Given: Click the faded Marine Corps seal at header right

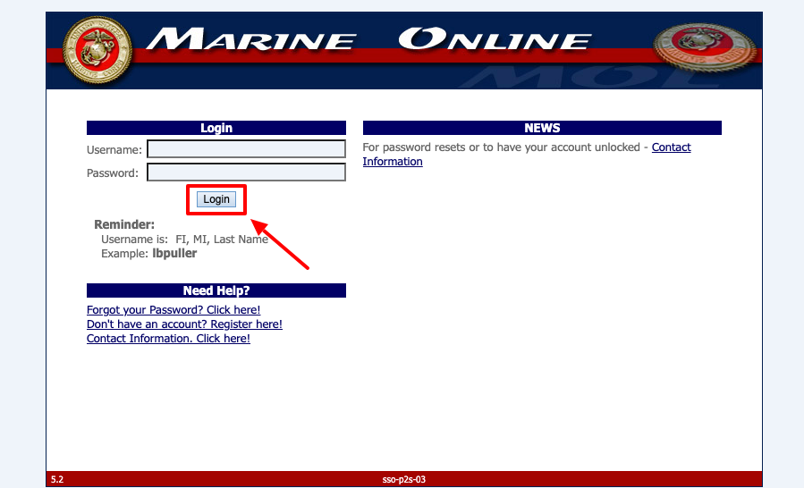Looking at the screenshot, I should click(x=705, y=47).
